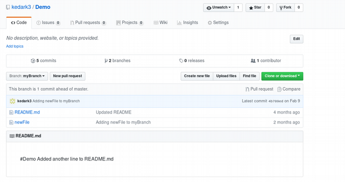Click the Compare link
This screenshot has height=182, width=345.
(x=289, y=89)
